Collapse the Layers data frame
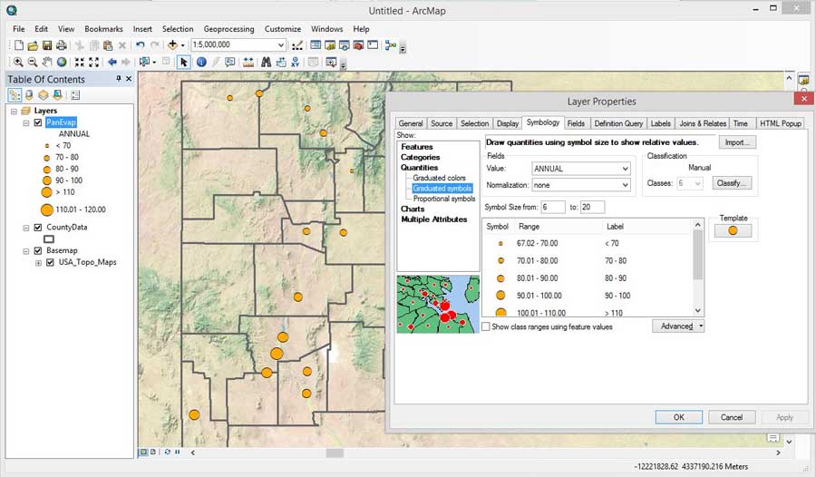 coord(14,112)
